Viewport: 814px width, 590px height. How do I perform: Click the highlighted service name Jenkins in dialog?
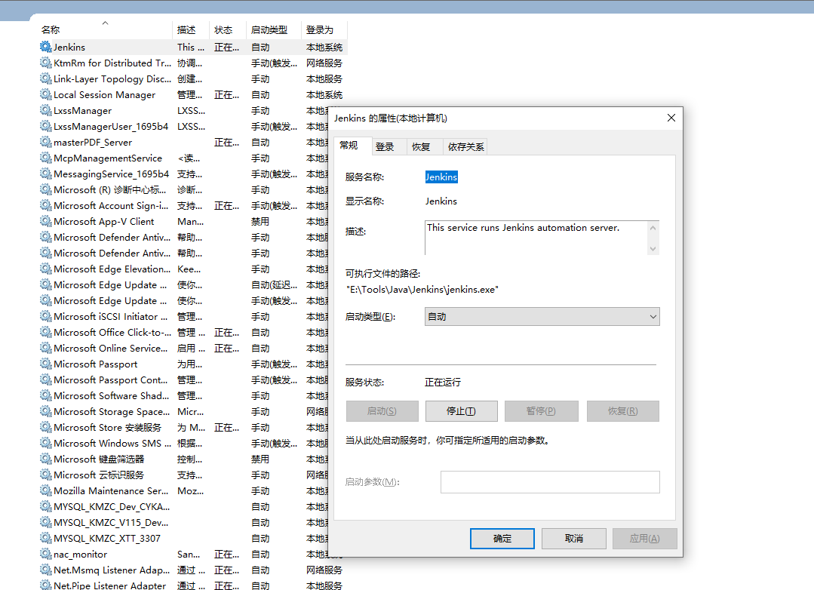441,177
